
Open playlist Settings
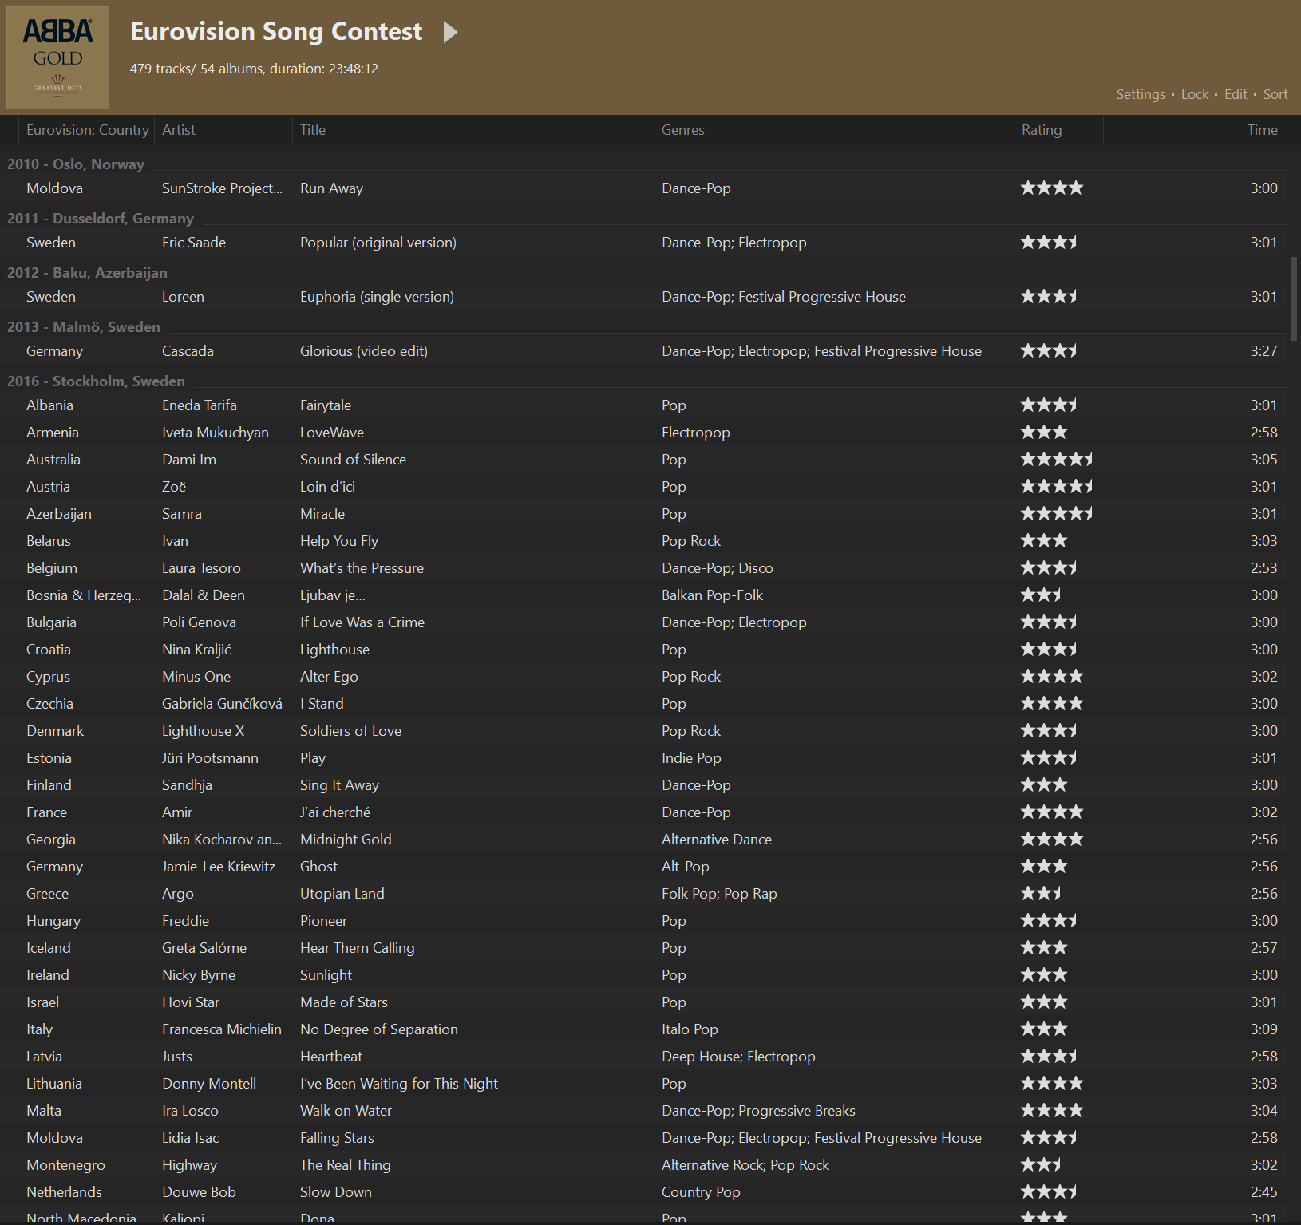tap(1141, 94)
